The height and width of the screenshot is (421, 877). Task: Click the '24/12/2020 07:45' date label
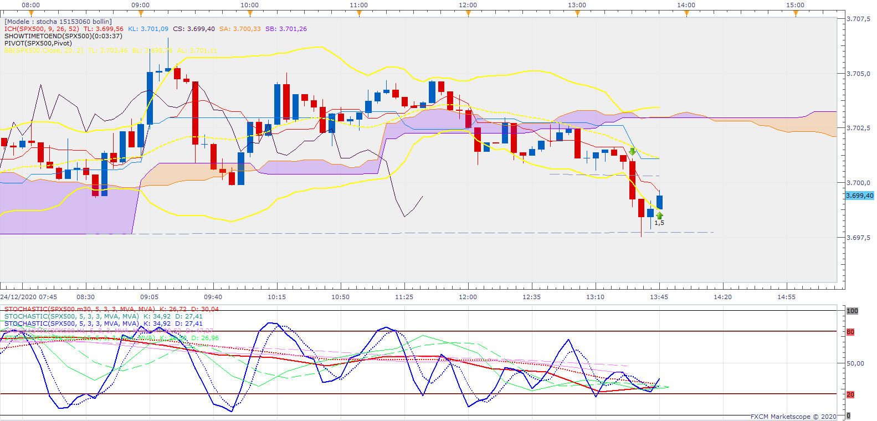click(29, 297)
